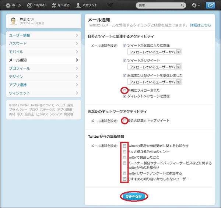Open プロフィール settings section
This screenshot has height=208, width=221.
click(x=44, y=68)
